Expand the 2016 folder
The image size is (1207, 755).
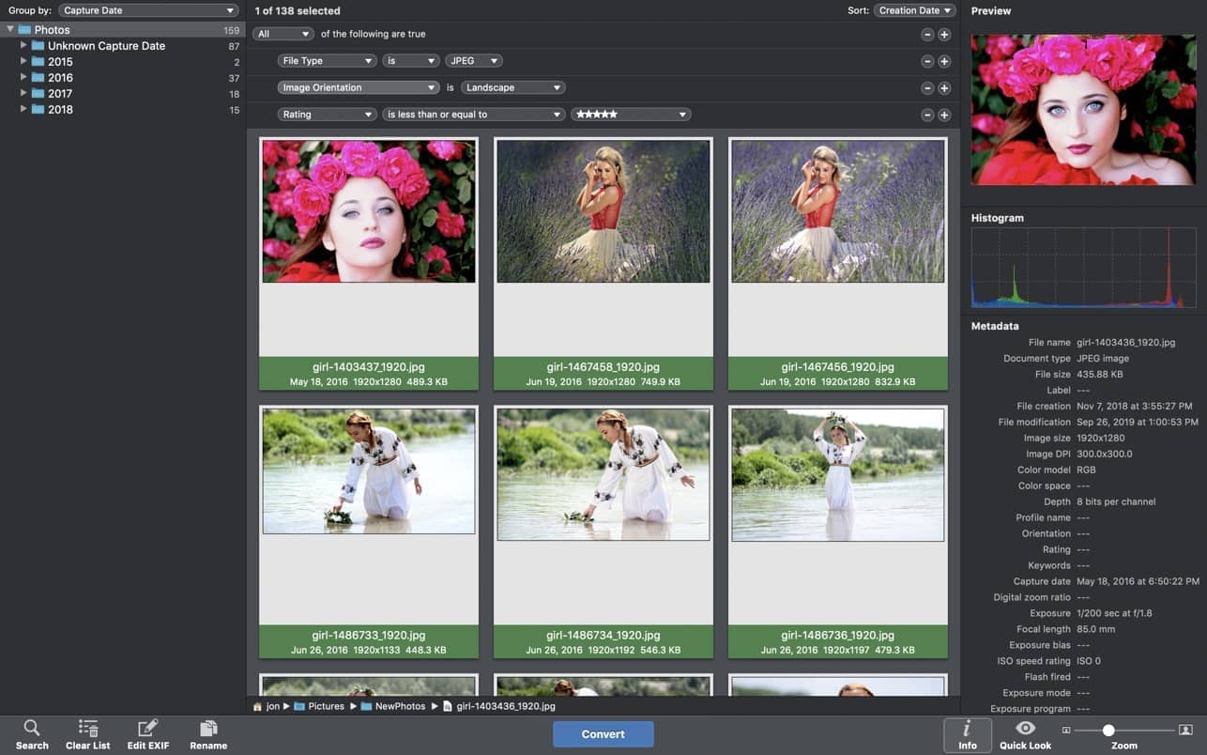[23, 77]
